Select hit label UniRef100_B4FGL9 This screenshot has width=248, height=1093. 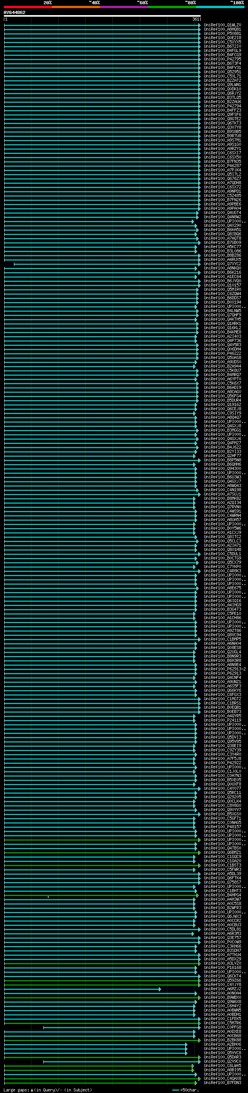[x=222, y=50]
